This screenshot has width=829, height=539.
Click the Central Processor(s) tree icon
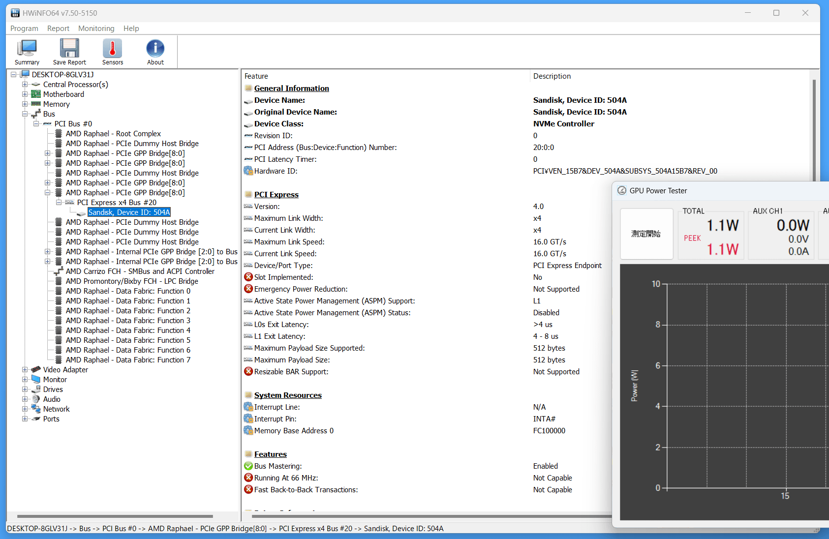36,85
